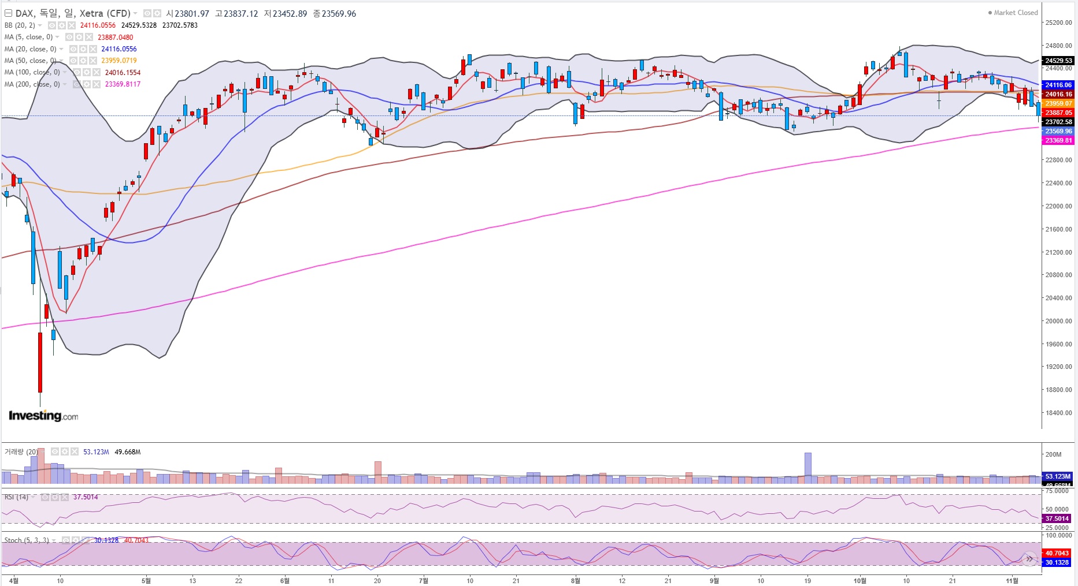1078x586 pixels.
Task: Click the RSI value 37.5014 in legend
Action: [x=86, y=497]
